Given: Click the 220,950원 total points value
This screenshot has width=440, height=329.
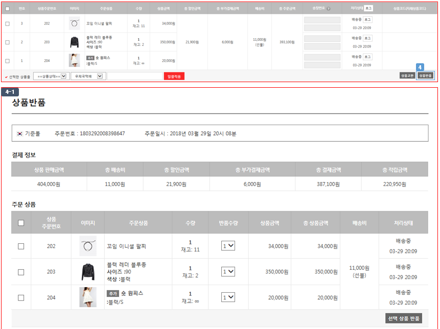Looking at the screenshot, I should 395,184.
